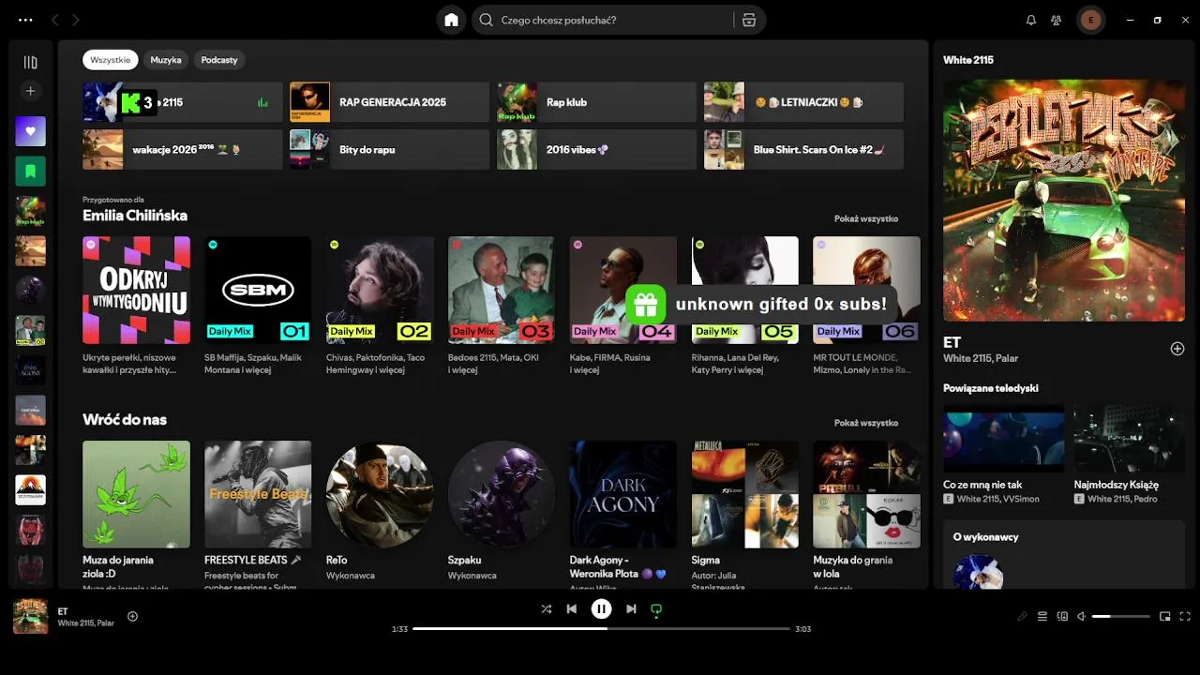Seek in the track progress bar
1200x675 pixels.
tap(601, 629)
